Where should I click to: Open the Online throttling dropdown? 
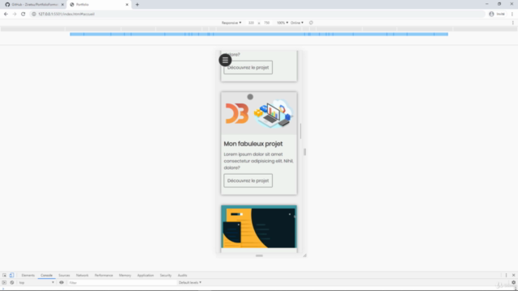[x=297, y=23]
